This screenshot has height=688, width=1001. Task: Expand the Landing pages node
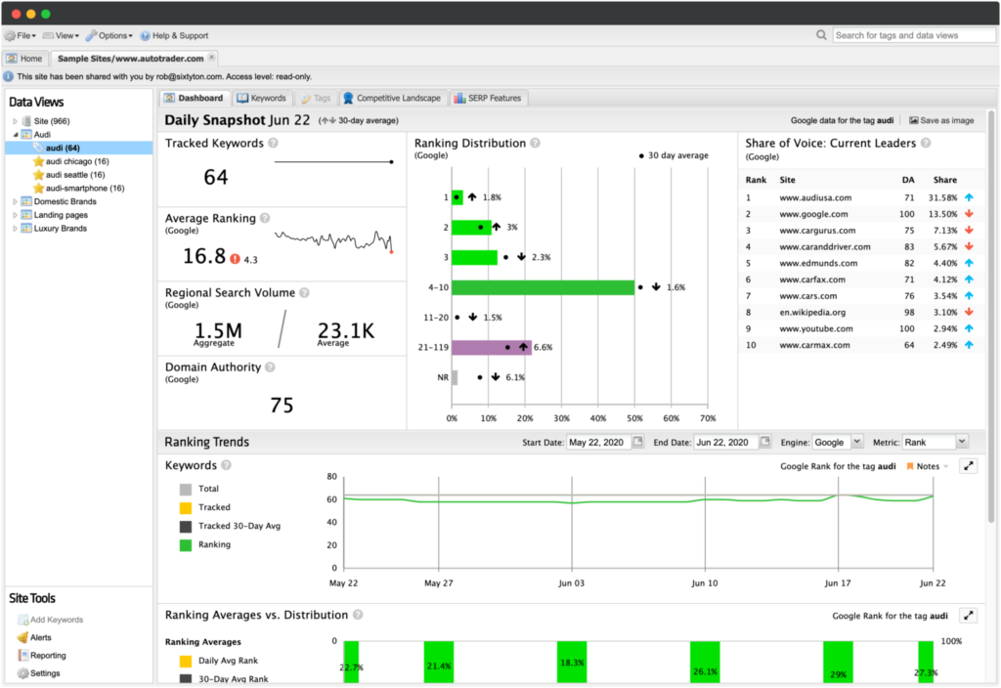coord(16,215)
